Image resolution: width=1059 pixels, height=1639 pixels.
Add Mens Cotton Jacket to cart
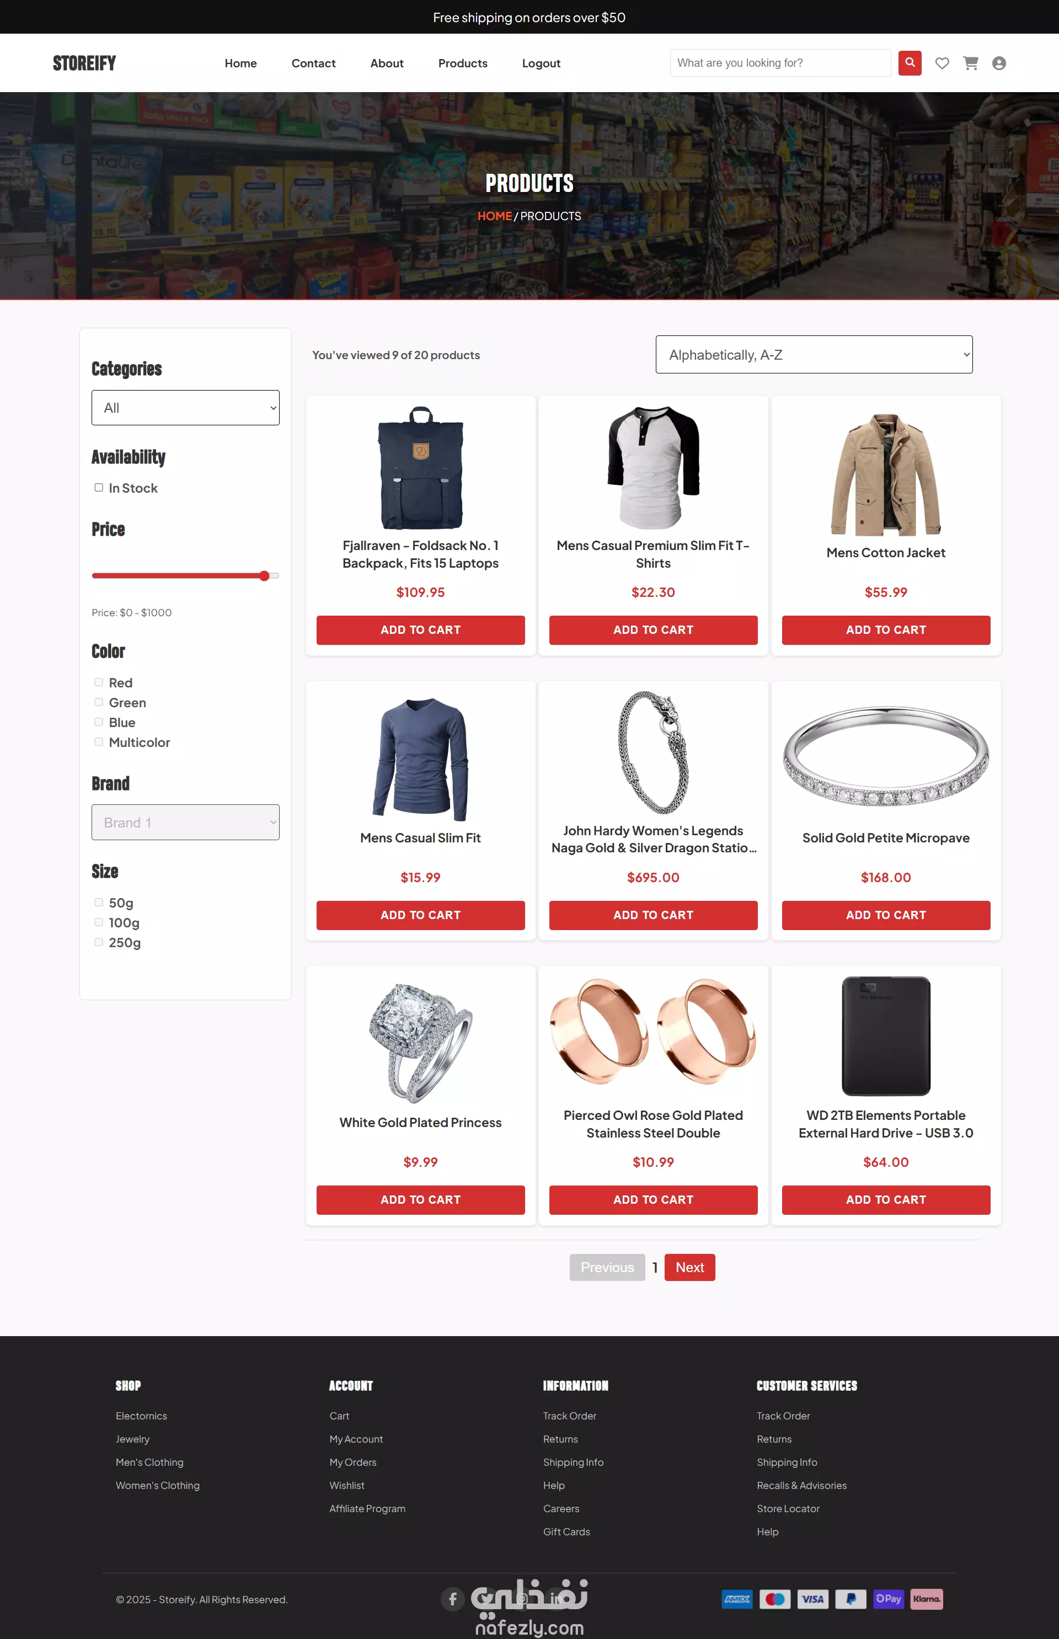coord(886,630)
